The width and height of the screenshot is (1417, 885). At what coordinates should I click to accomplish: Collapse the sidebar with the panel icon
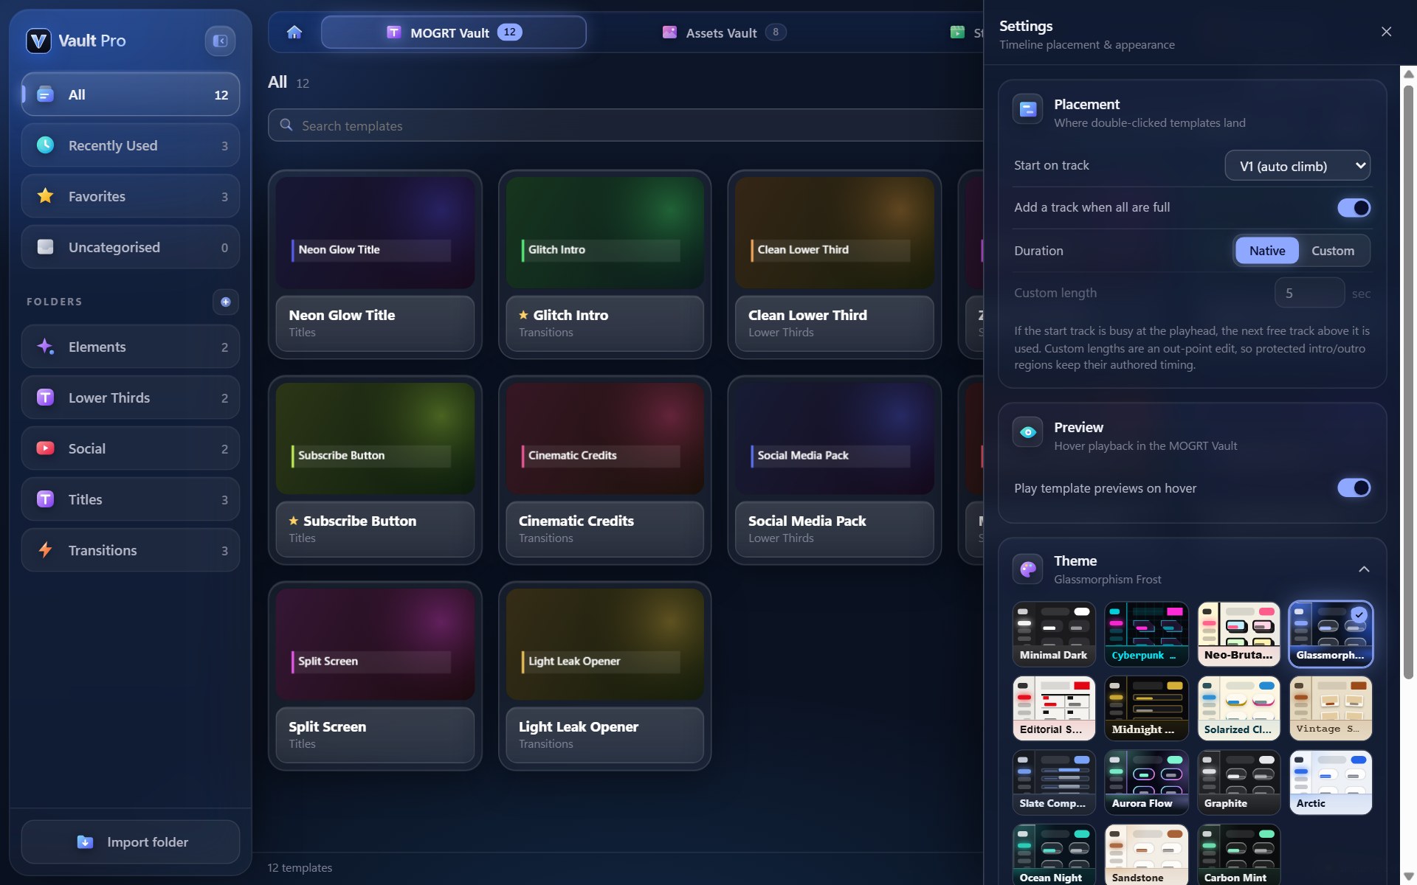tap(220, 41)
